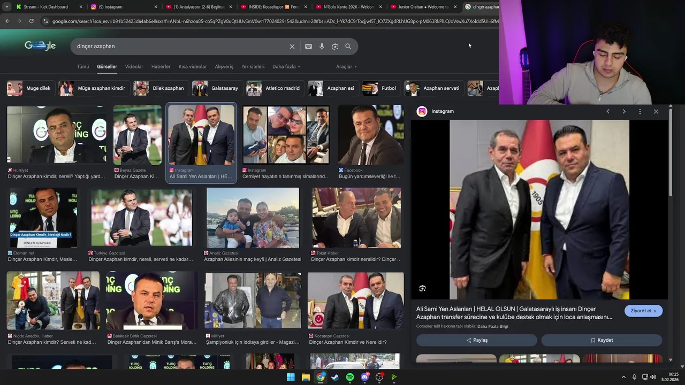Close the Kick Dashboard tab

click(81, 7)
